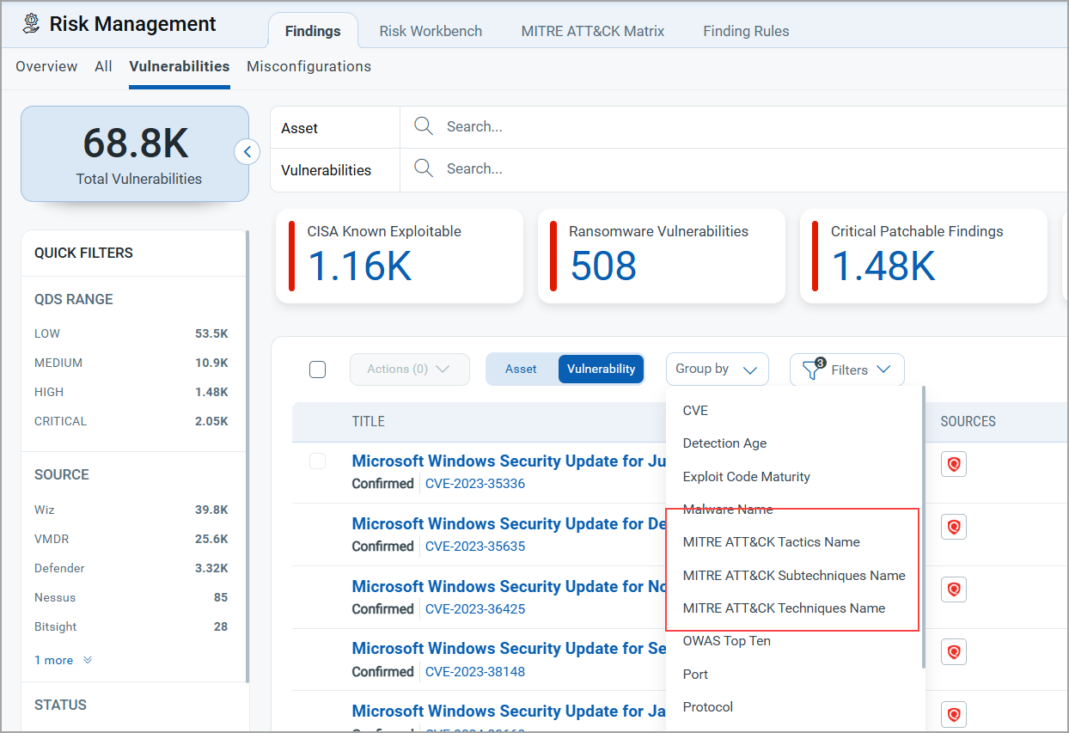The image size is (1069, 733).
Task: Switch to the Risk Workbench tab
Action: pyautogui.click(x=431, y=31)
